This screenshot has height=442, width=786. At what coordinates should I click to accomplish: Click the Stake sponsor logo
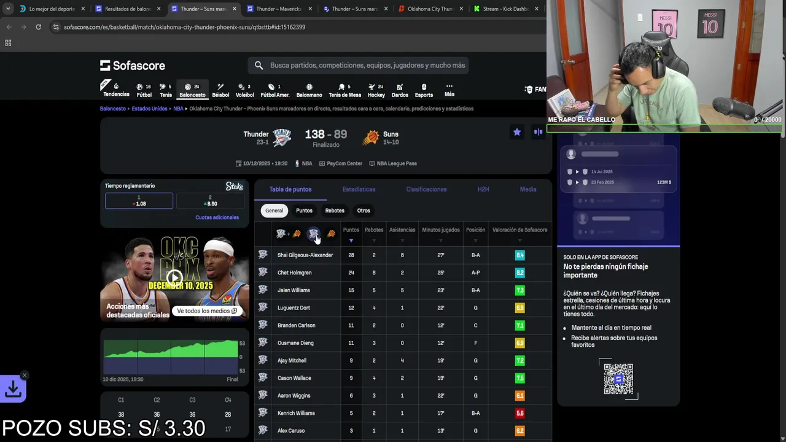(x=235, y=186)
